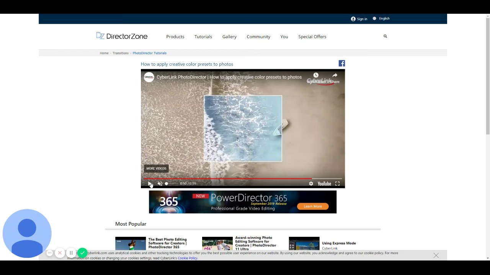Click the Sign in user icon

(x=353, y=19)
